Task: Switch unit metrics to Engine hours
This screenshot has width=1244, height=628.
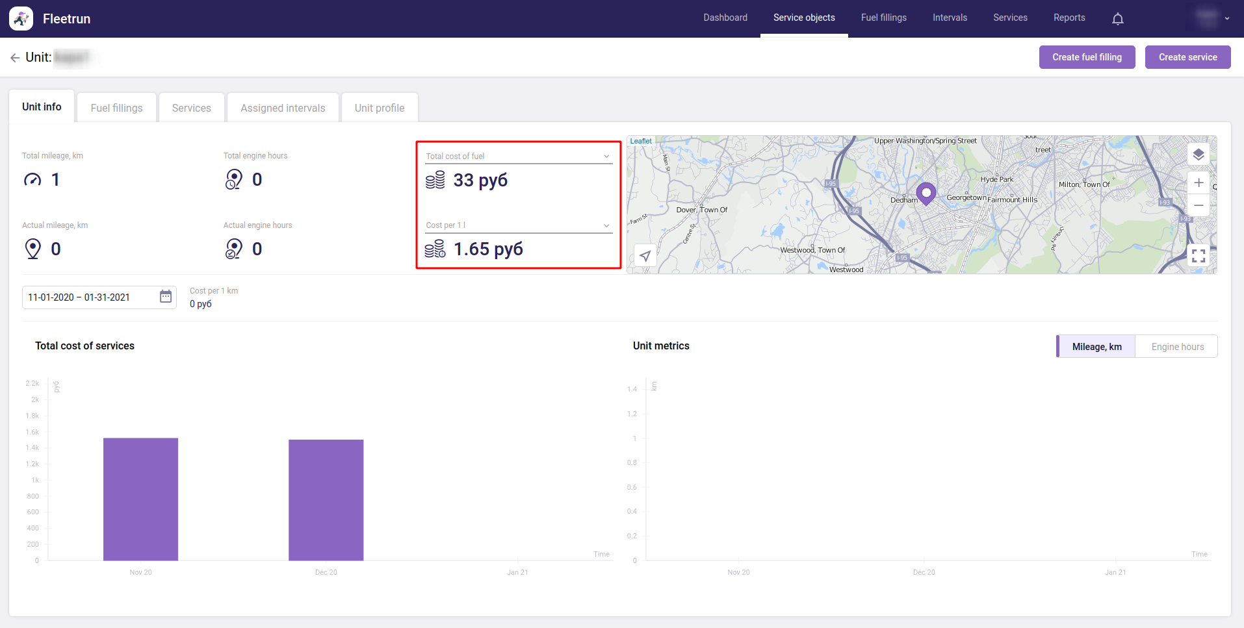Action: (x=1177, y=347)
